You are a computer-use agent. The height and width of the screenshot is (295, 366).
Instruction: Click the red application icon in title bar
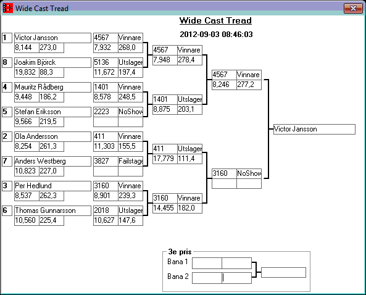pos(7,8)
